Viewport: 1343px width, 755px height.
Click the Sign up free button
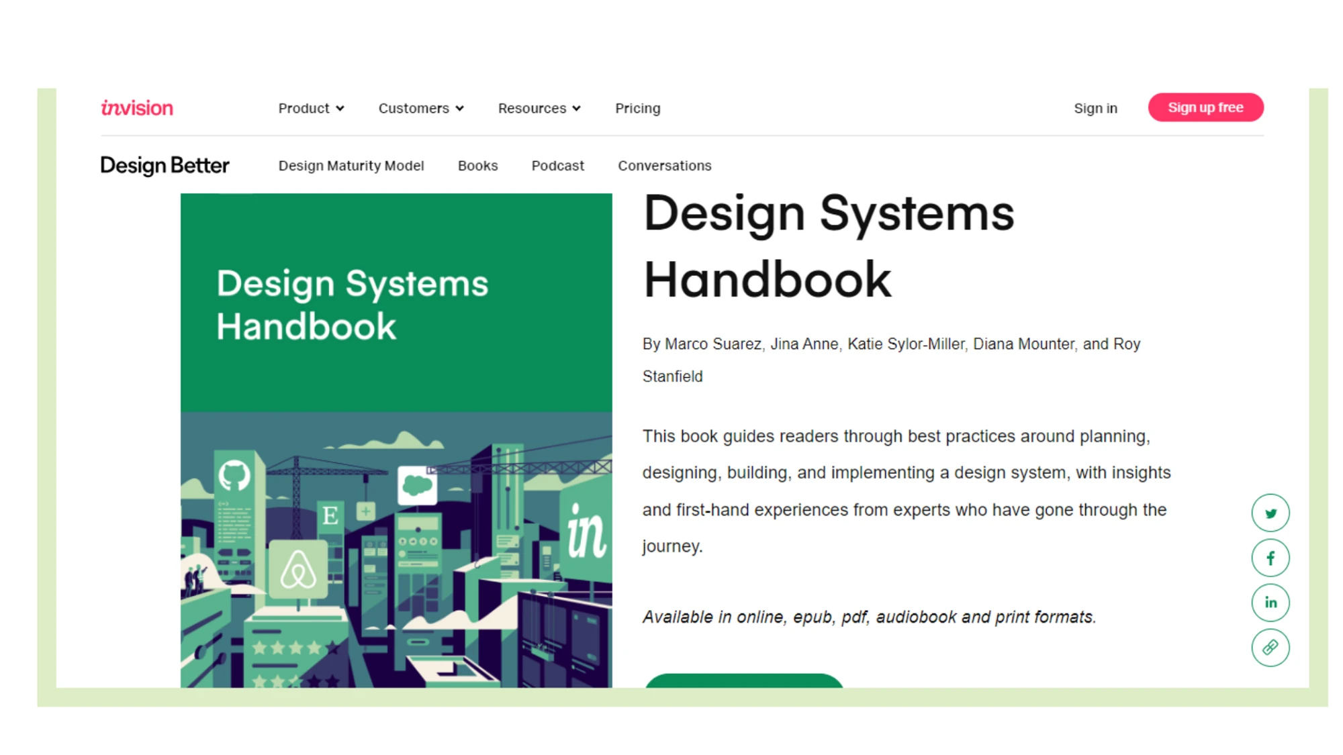point(1205,107)
